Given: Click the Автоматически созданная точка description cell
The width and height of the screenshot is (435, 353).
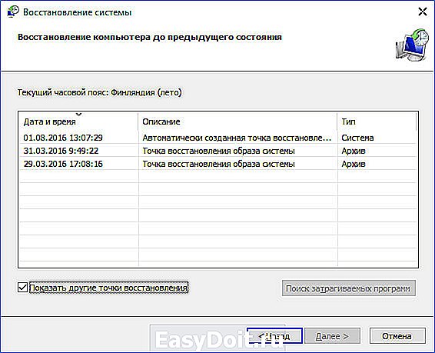Looking at the screenshot, I should click(x=237, y=138).
